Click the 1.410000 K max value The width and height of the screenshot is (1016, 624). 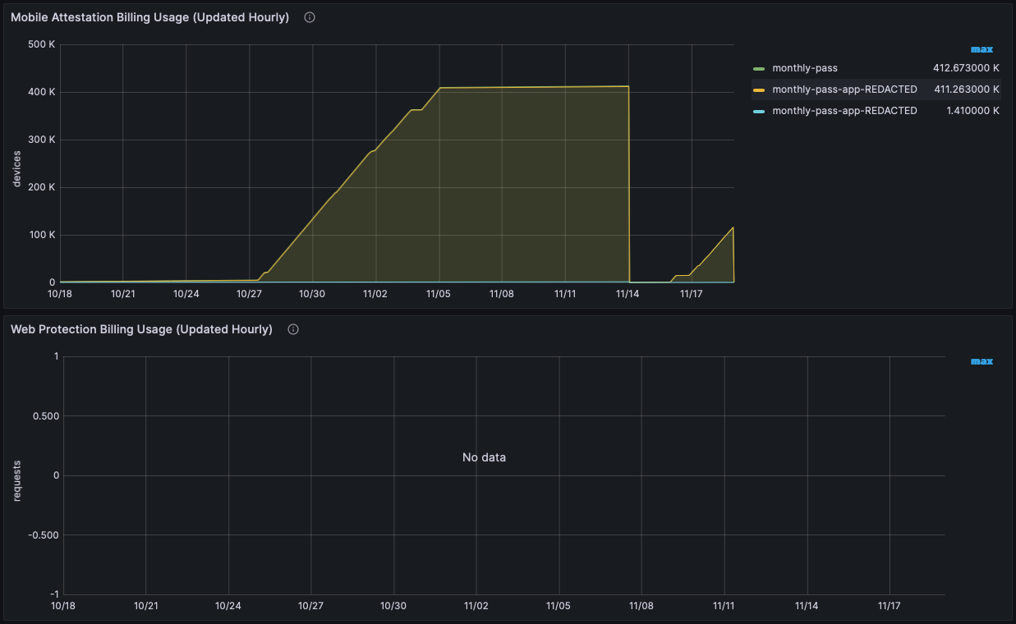point(972,111)
